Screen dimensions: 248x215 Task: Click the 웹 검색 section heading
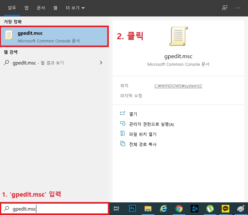click(x=11, y=52)
